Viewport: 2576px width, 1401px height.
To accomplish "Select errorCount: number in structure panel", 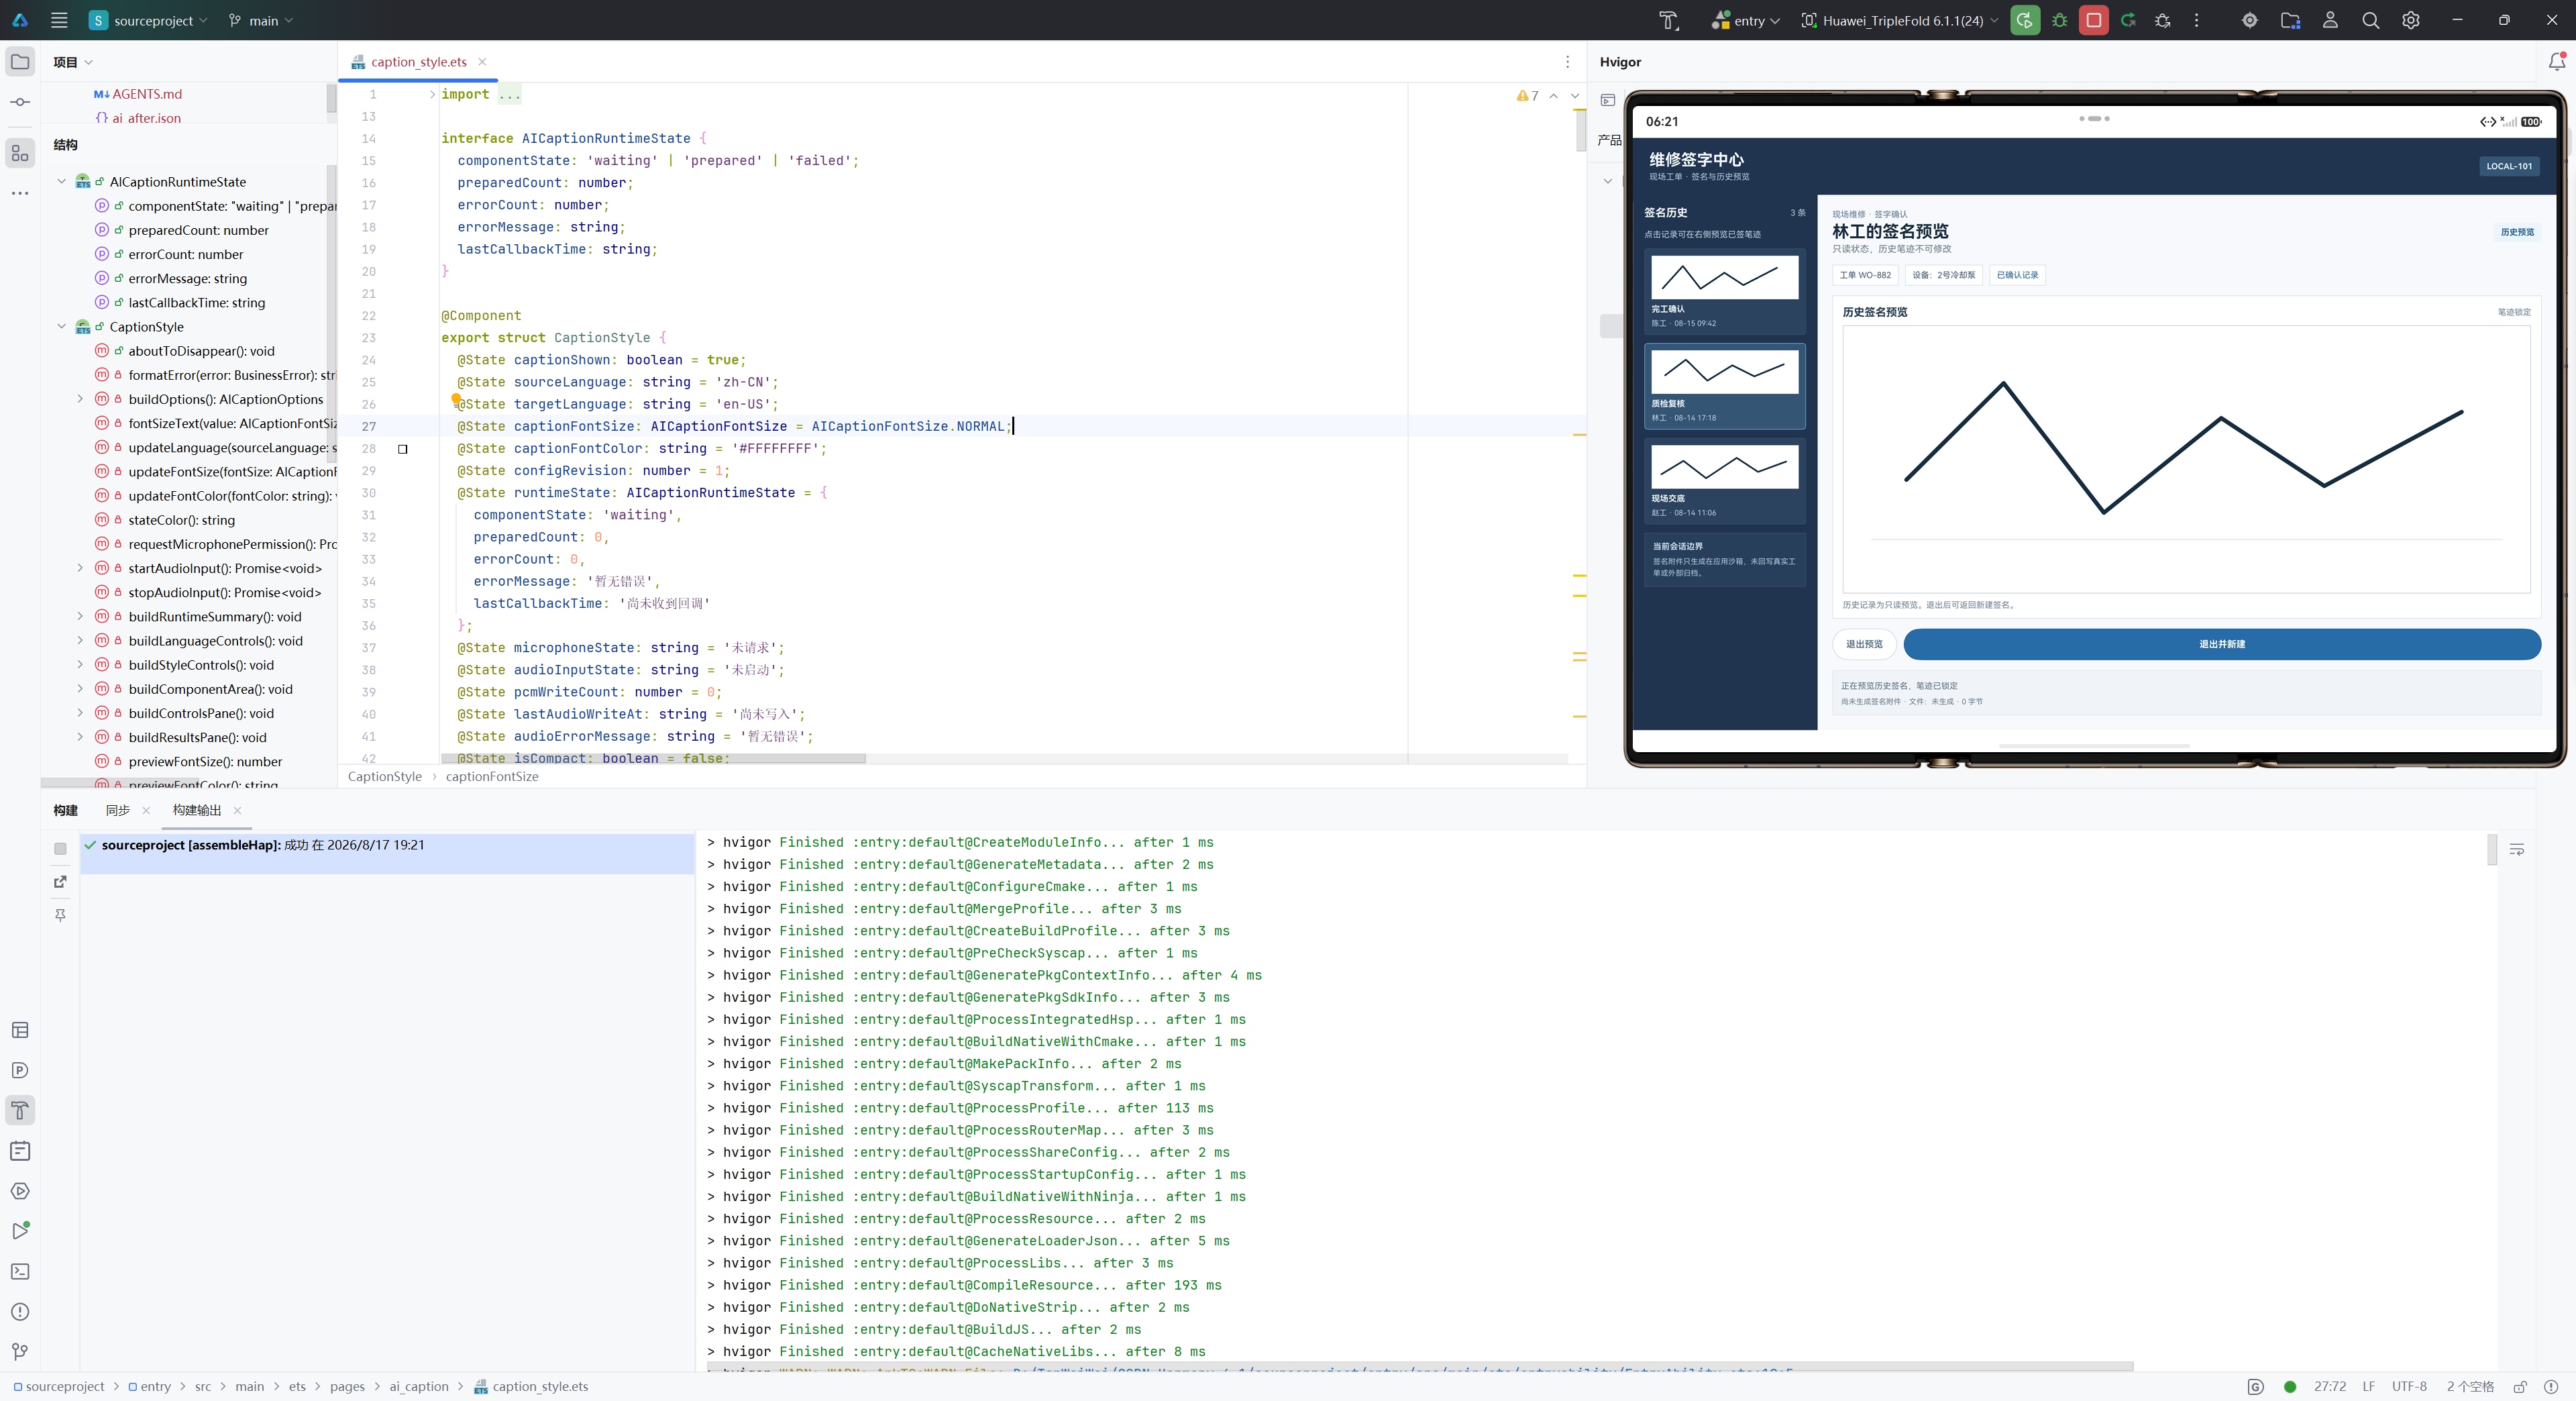I will (185, 254).
